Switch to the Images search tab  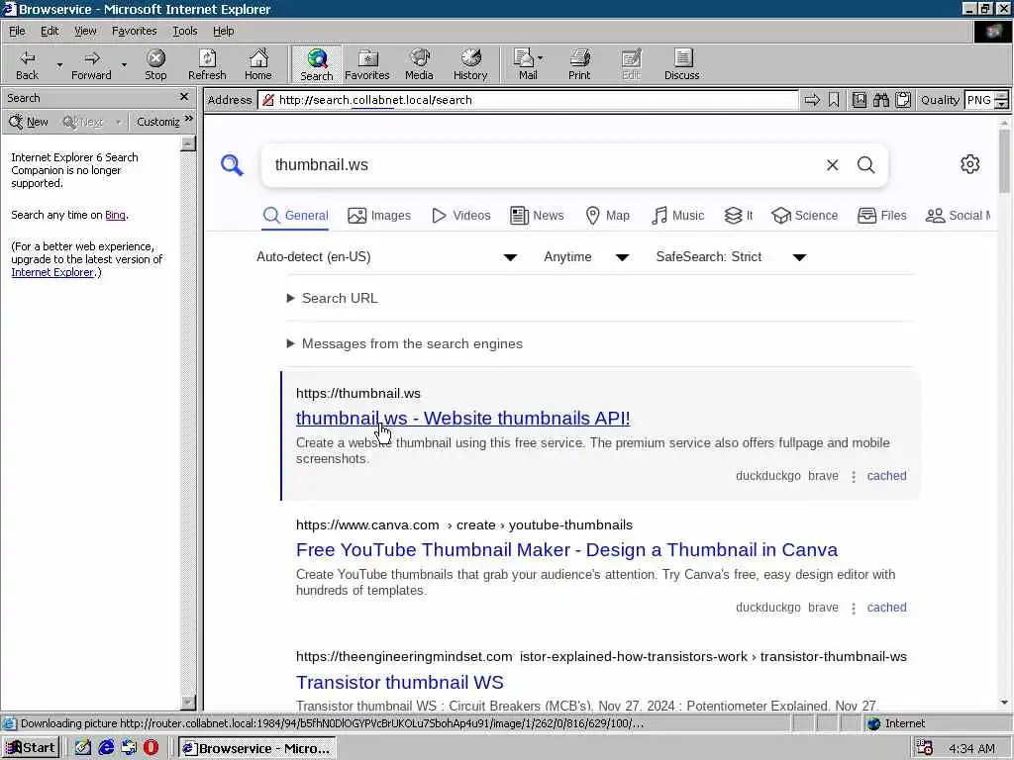pos(379,215)
